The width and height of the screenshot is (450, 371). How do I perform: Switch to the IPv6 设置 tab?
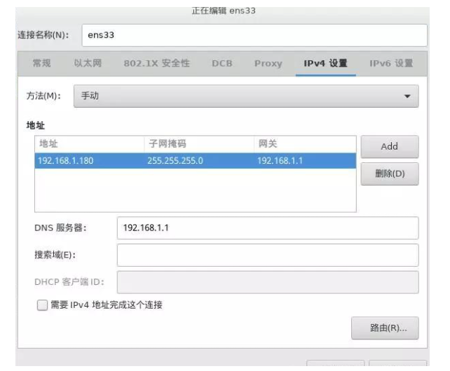(x=390, y=64)
